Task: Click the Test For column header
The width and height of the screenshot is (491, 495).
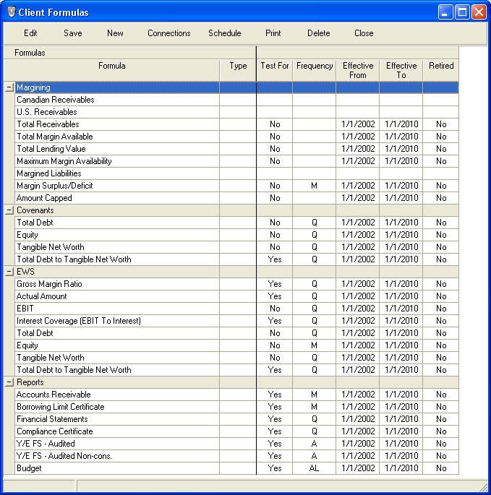Action: (x=275, y=70)
